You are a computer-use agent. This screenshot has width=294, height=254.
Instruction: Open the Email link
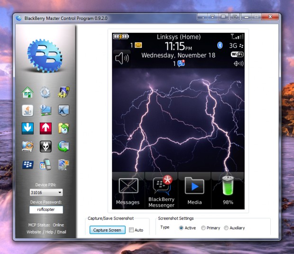pyautogui.click(x=62, y=232)
